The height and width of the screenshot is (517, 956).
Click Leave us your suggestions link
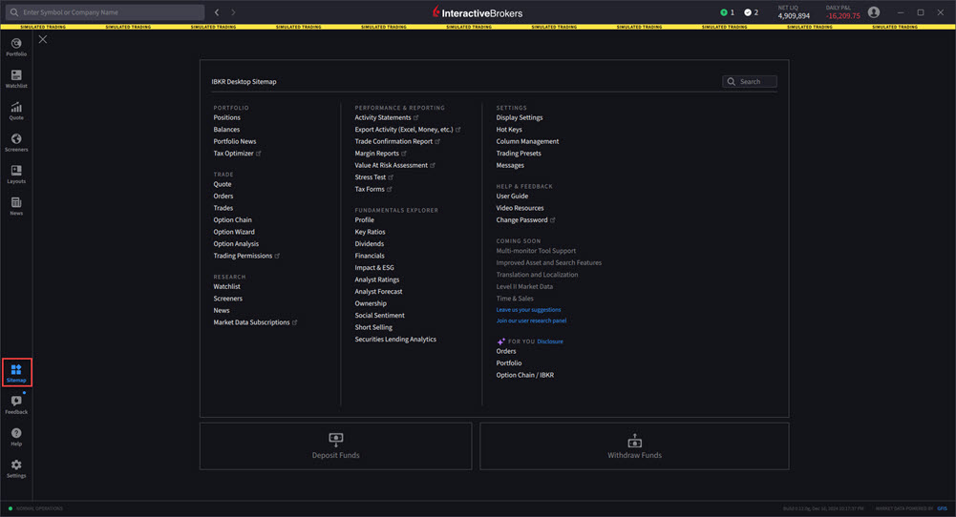pos(528,310)
